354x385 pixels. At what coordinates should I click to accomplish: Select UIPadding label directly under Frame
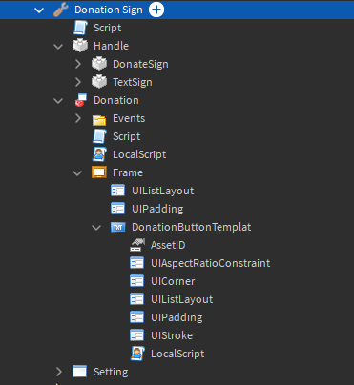click(x=157, y=209)
